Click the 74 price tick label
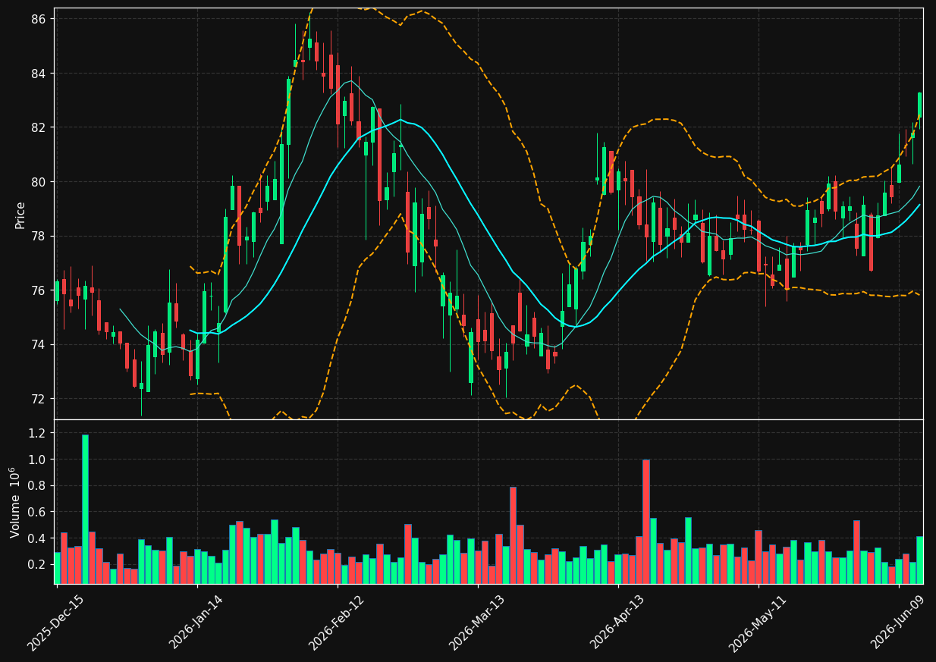This screenshot has width=936, height=662. pos(39,345)
